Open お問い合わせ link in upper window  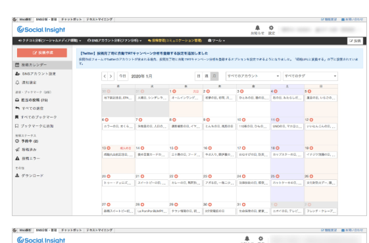click(352, 20)
